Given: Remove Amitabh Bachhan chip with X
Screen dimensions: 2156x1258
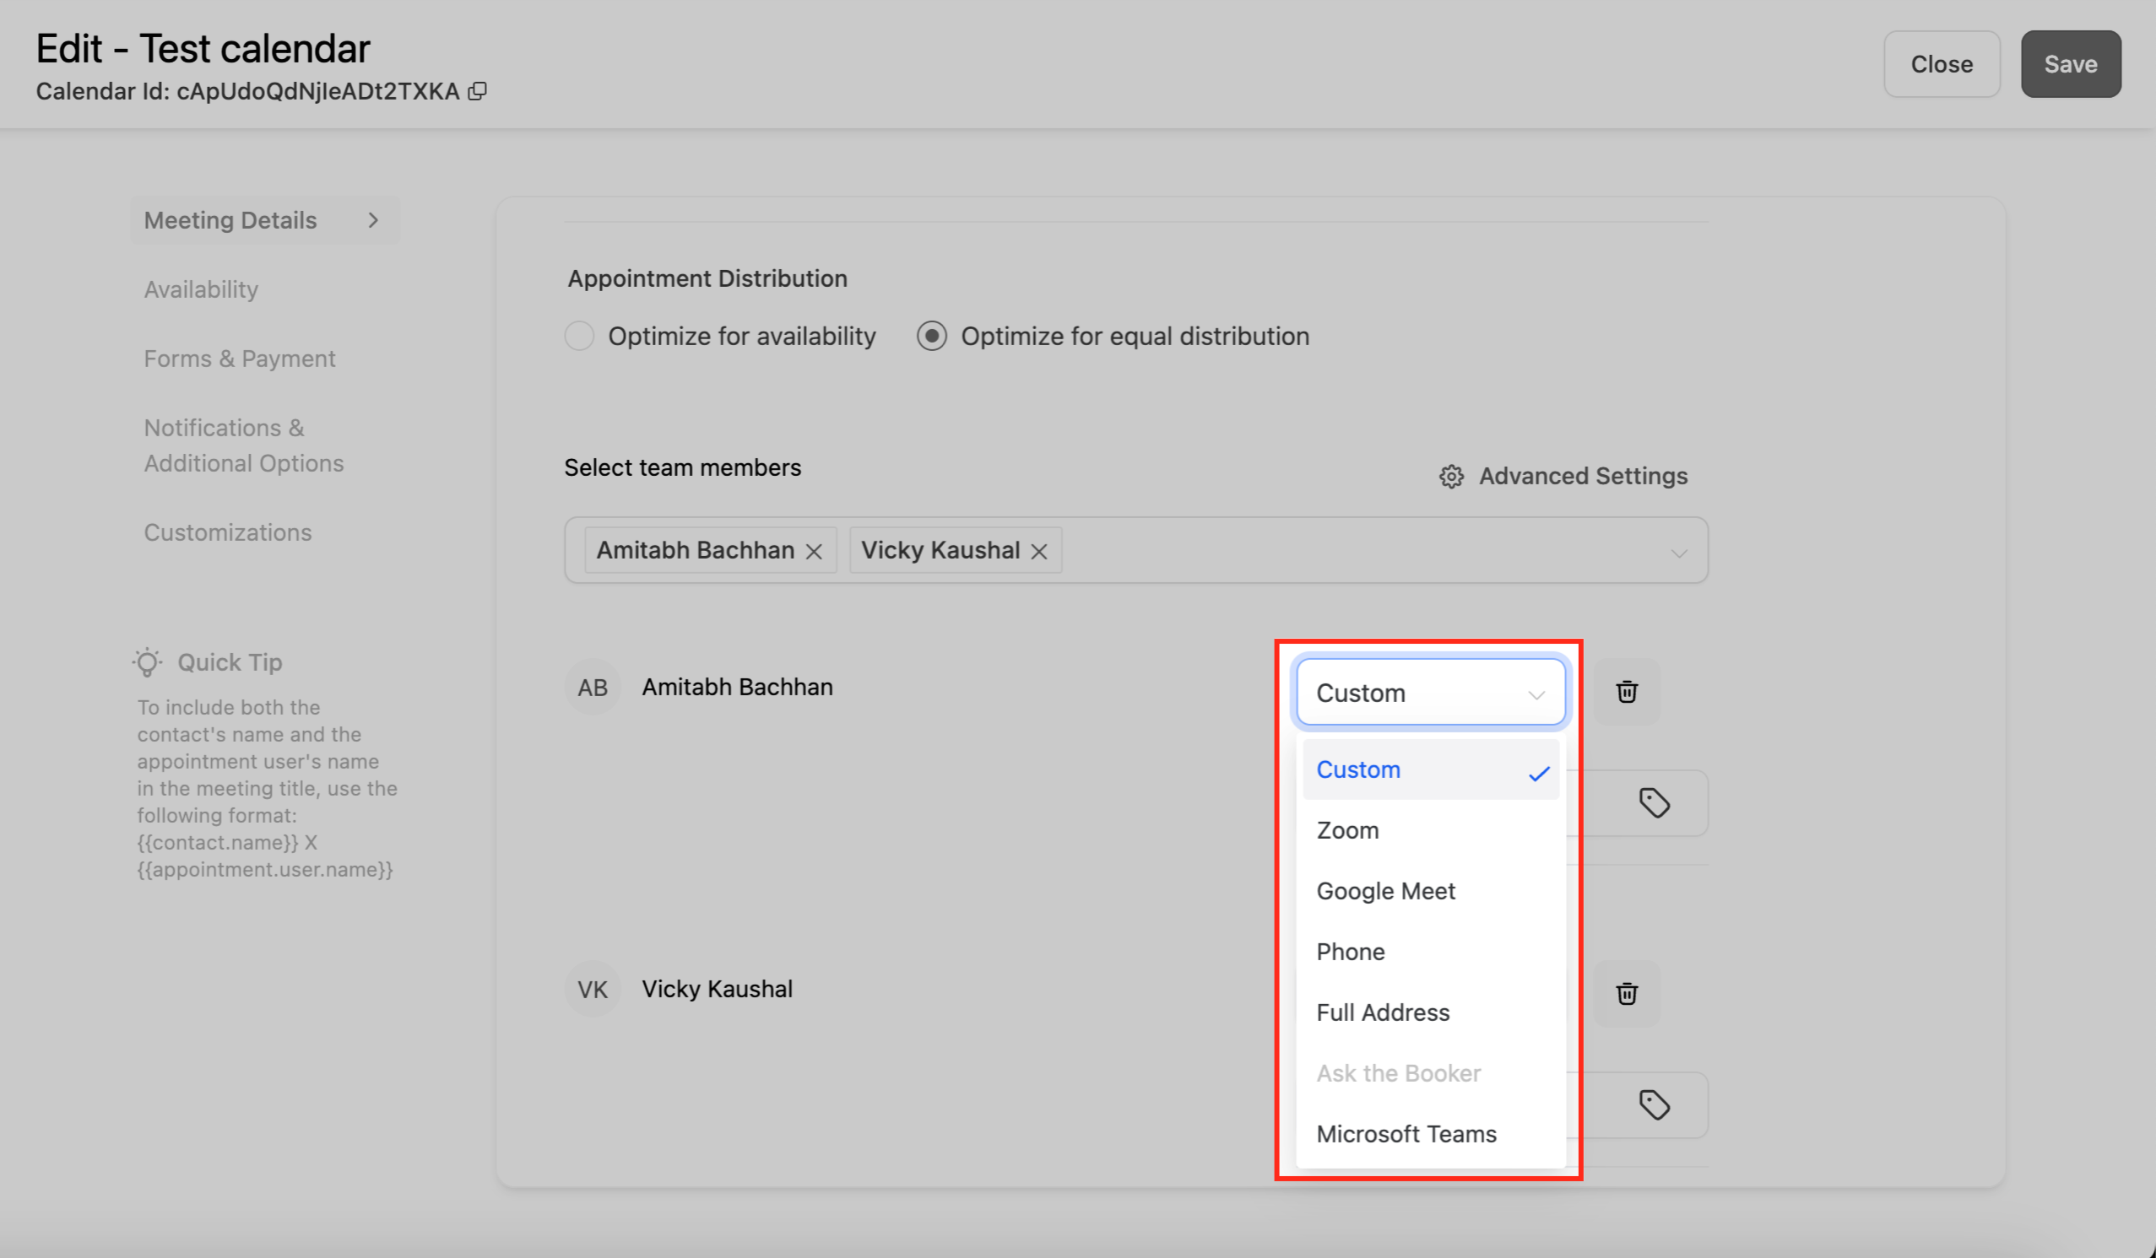Looking at the screenshot, I should coord(814,552).
